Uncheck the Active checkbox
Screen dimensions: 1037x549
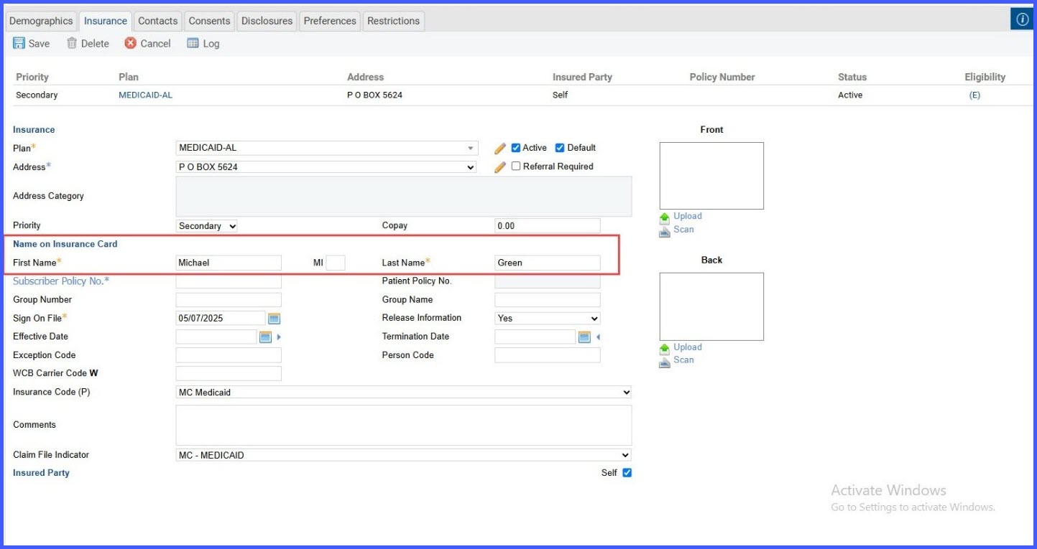point(515,148)
